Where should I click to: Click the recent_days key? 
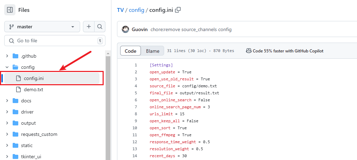click(x=162, y=156)
